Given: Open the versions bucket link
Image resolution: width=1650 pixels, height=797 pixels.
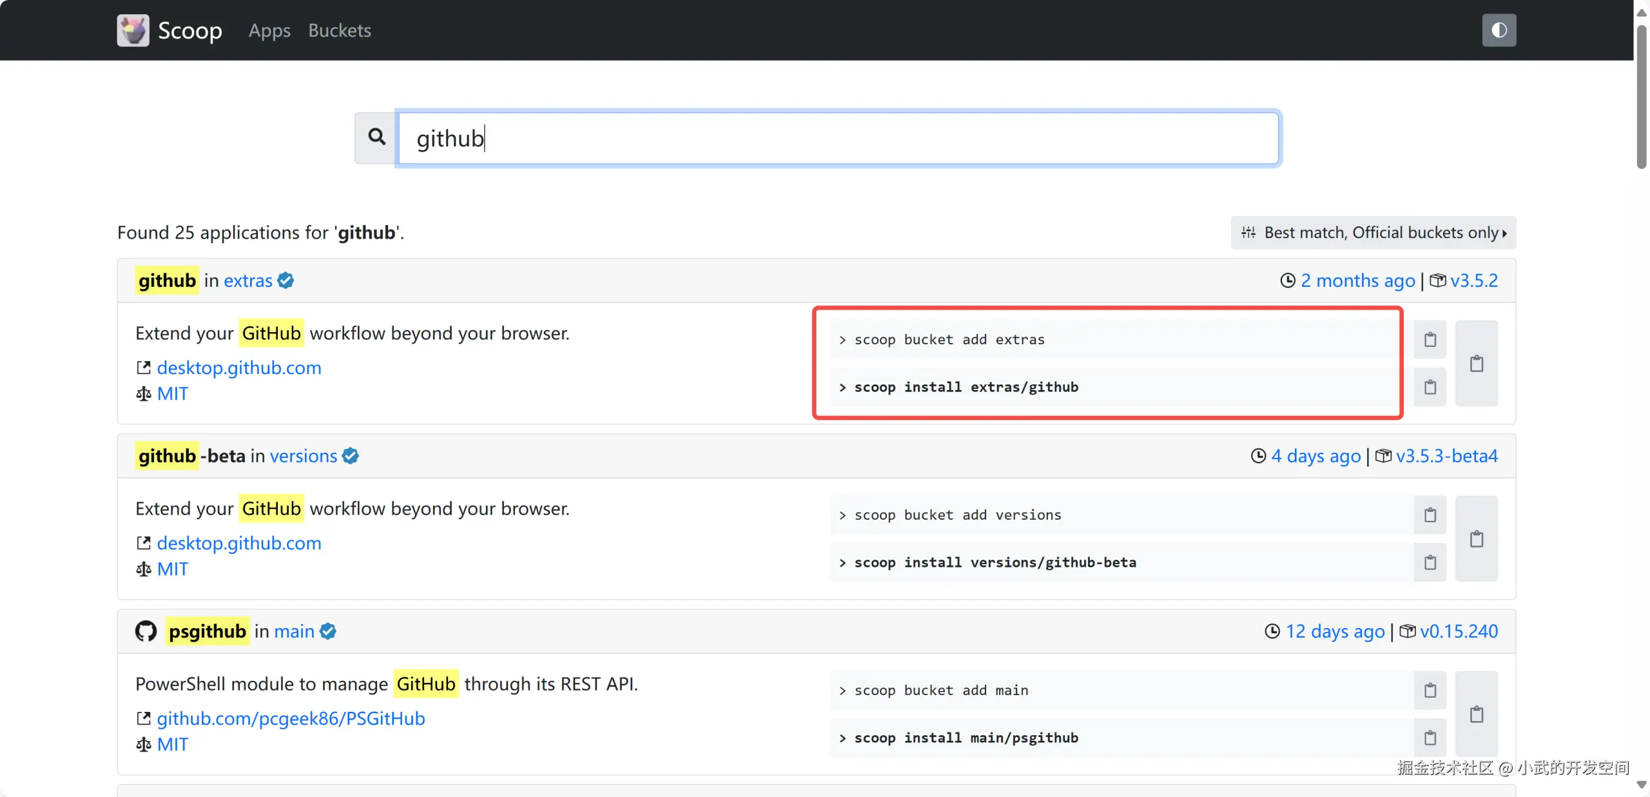Looking at the screenshot, I should (x=303, y=456).
